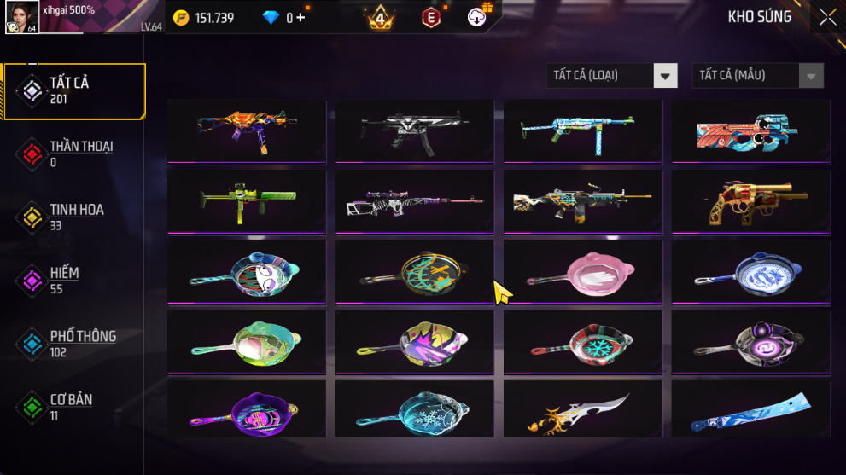846x475 pixels.
Task: Open the cloud download gift icon
Action: 476,17
